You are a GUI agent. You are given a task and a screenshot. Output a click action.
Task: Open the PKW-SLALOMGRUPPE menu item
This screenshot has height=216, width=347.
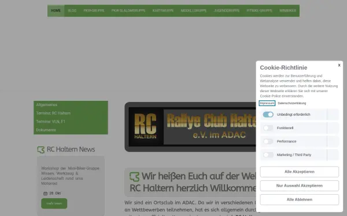click(x=128, y=10)
